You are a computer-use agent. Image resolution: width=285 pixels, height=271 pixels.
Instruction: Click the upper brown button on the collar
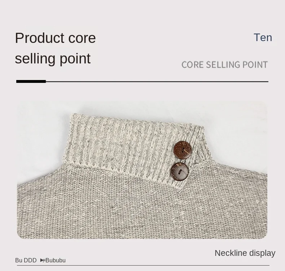[183, 150]
